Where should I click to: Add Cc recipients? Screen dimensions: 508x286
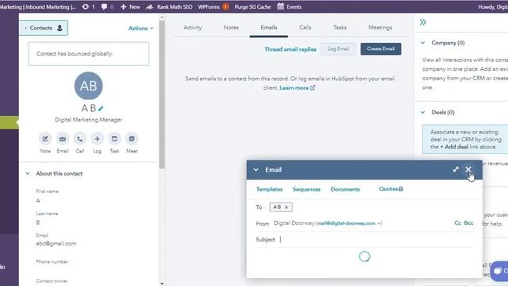(x=458, y=223)
